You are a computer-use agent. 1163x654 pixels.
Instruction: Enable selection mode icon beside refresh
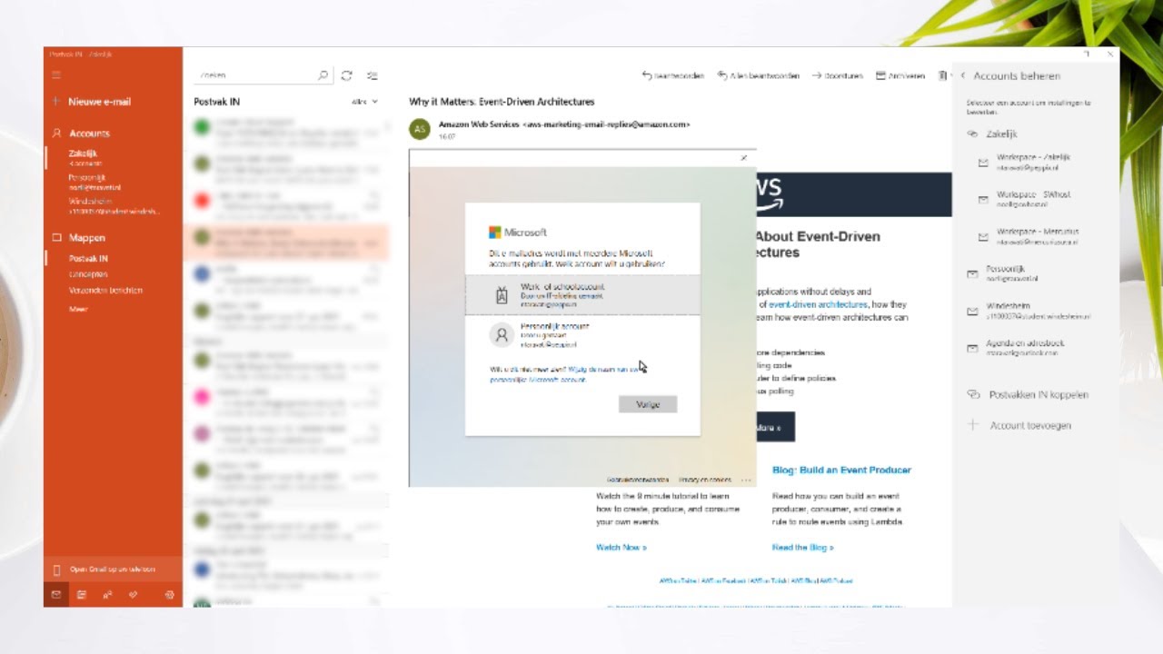(372, 75)
